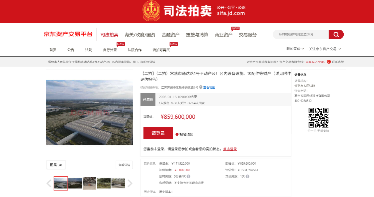Screen dimensions: 374x197
Task: Click 历史版本1 entry
Action: coord(166,192)
